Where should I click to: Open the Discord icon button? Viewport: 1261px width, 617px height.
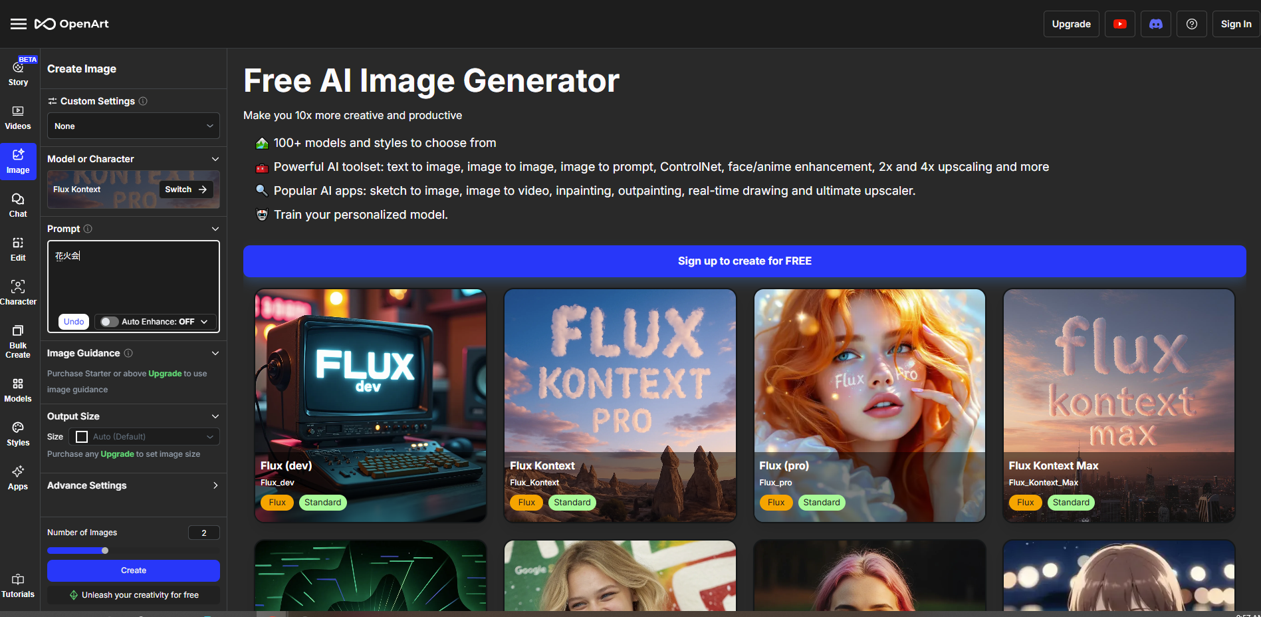tap(1156, 24)
